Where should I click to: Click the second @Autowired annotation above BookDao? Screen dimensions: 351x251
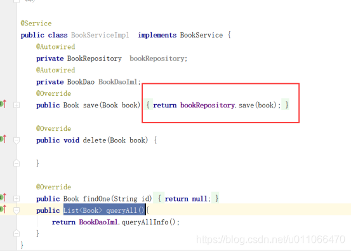55,70
